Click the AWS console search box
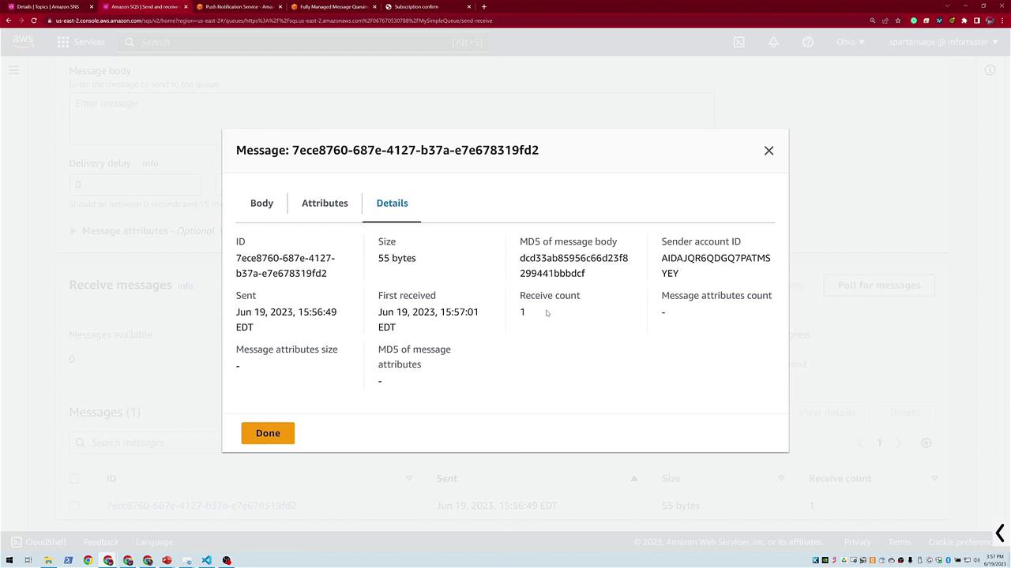 [303, 42]
